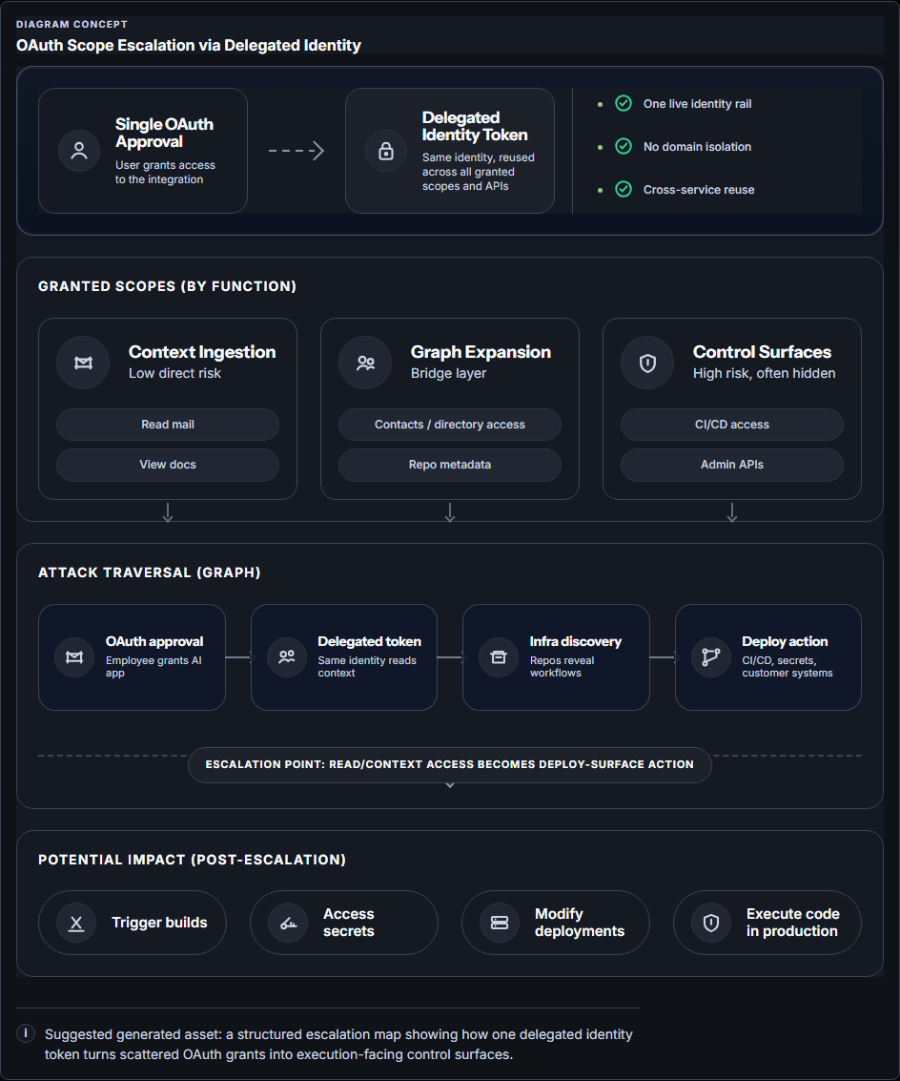Click the High risk, often hidden subtitle

[765, 373]
